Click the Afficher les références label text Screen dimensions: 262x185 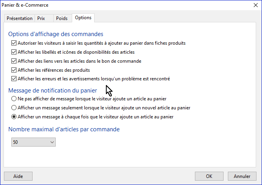pyautogui.click(x=54, y=70)
